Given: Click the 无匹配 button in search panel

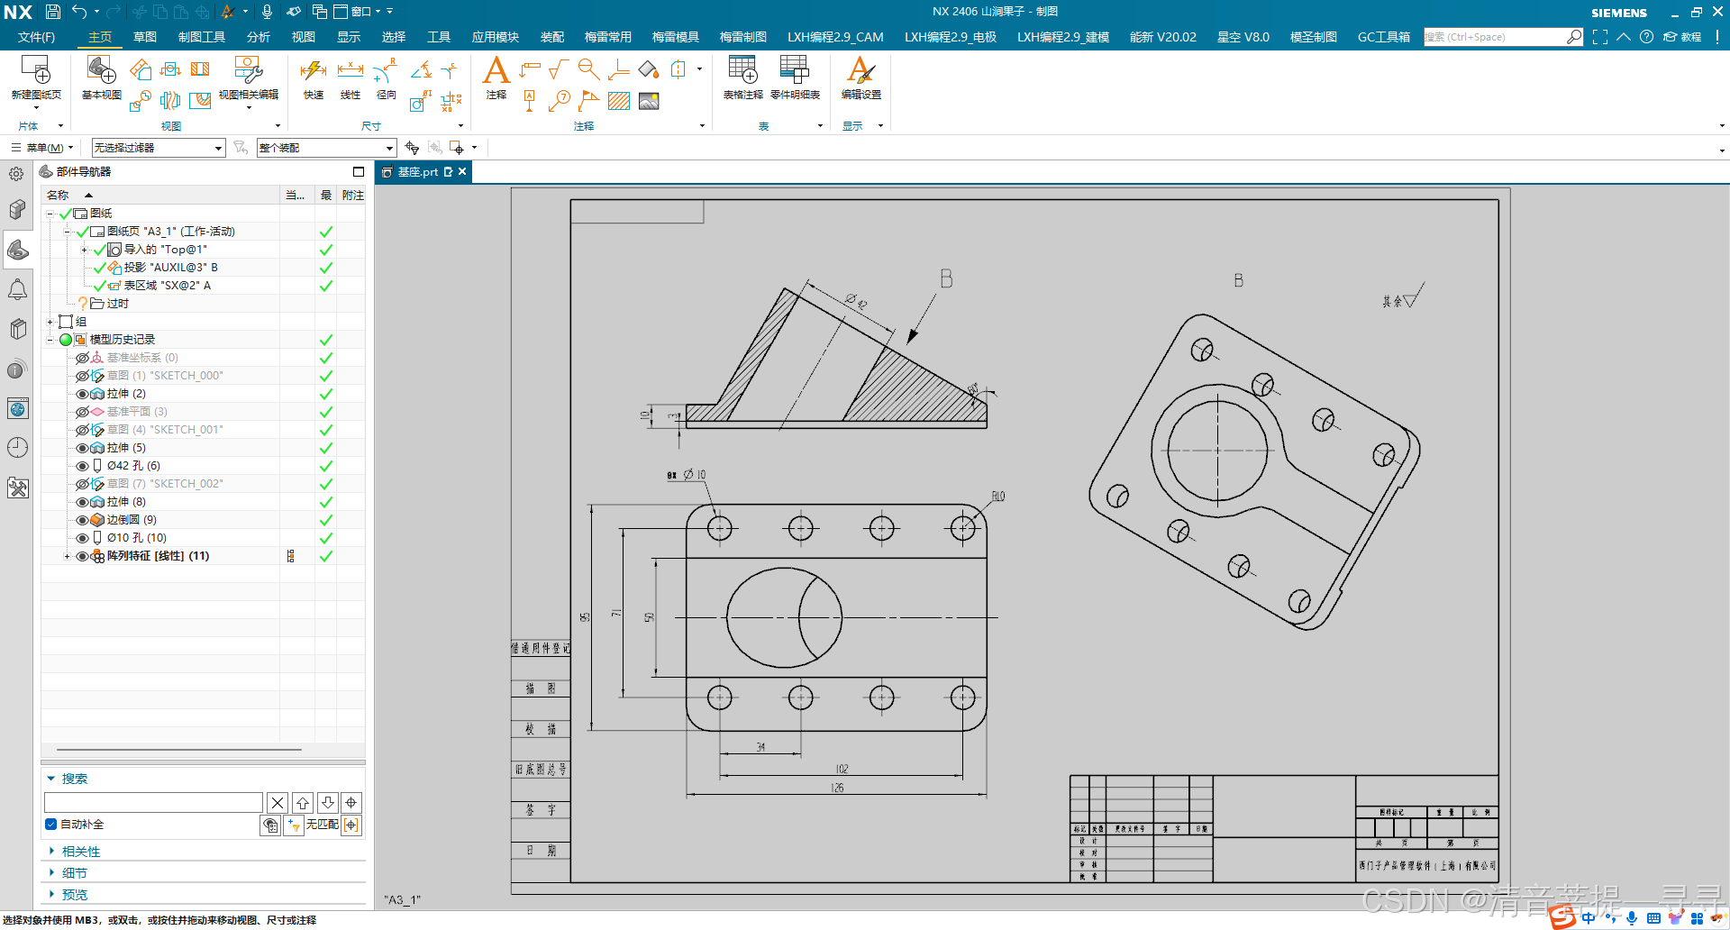Looking at the screenshot, I should (322, 825).
